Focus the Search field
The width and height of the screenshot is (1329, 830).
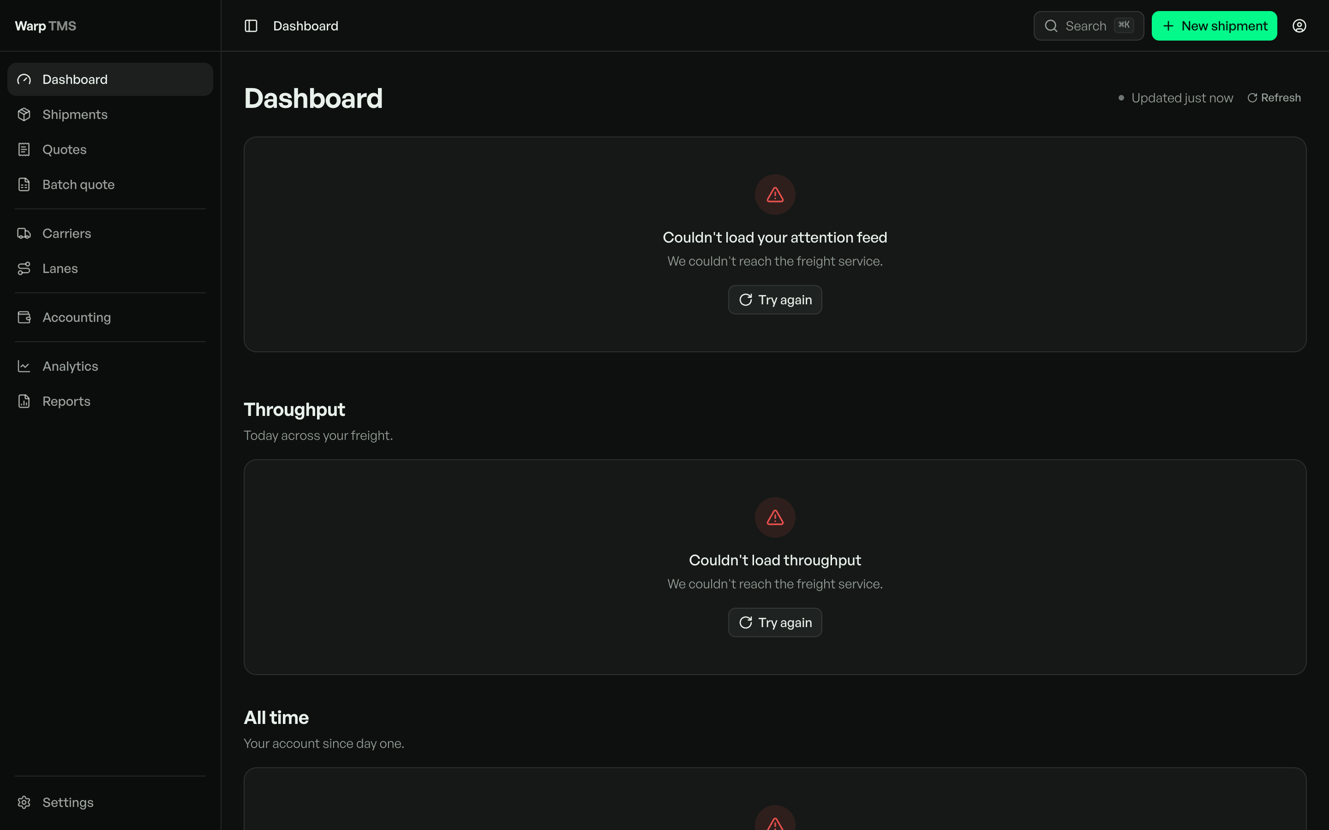pyautogui.click(x=1089, y=26)
